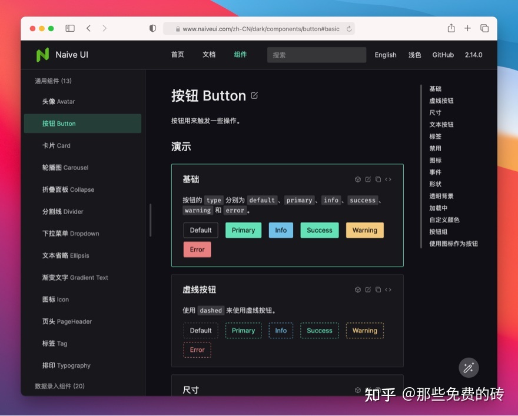Click the floating magic wand button

pyautogui.click(x=469, y=368)
